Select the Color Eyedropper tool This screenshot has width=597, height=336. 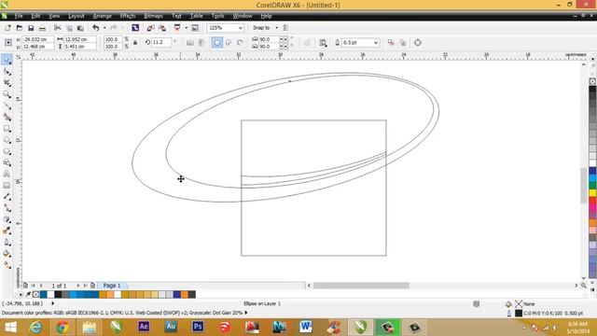tap(7, 231)
